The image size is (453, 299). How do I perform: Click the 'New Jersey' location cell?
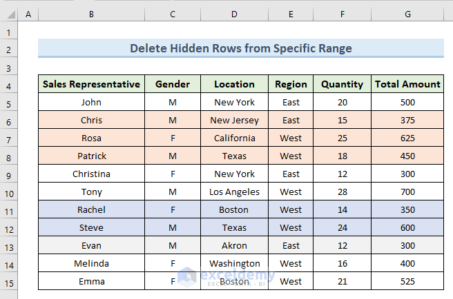coord(234,120)
